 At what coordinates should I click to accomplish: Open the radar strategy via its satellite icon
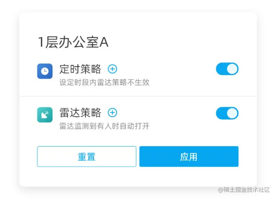click(x=45, y=115)
